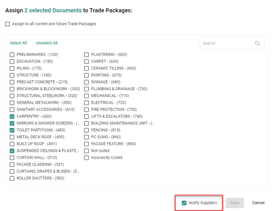
Task: Check the PRELIMINARIES - (100) checkbox
Action: click(12, 55)
